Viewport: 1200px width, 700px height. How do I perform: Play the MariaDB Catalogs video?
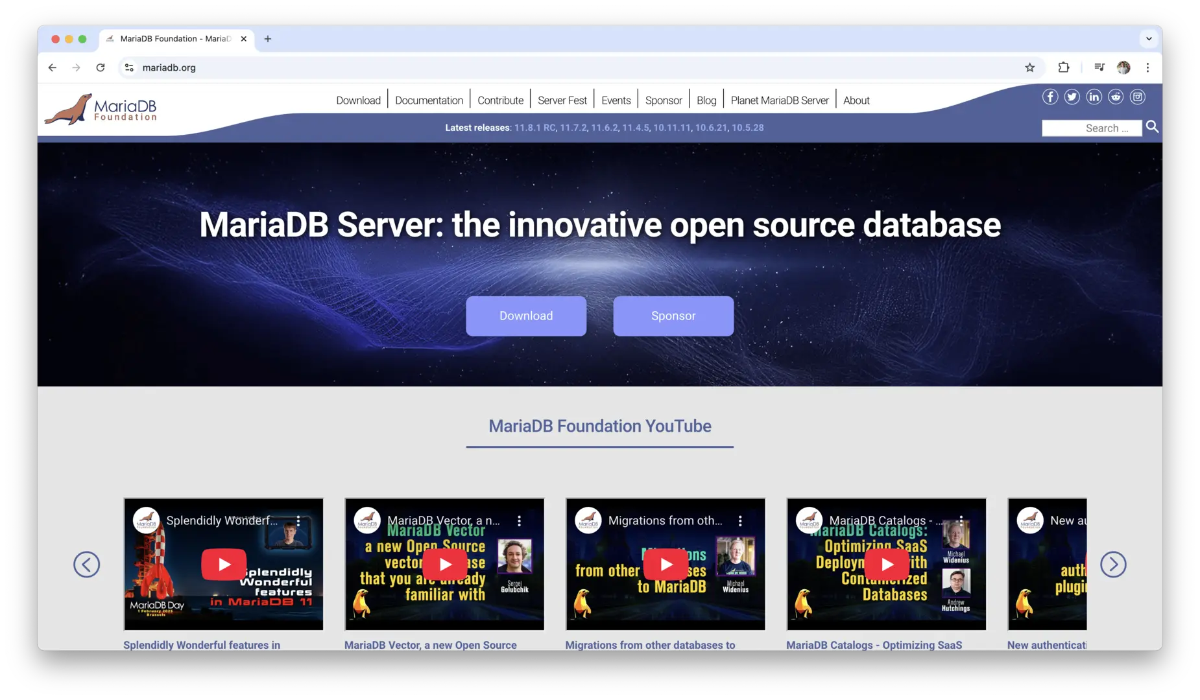coord(887,564)
